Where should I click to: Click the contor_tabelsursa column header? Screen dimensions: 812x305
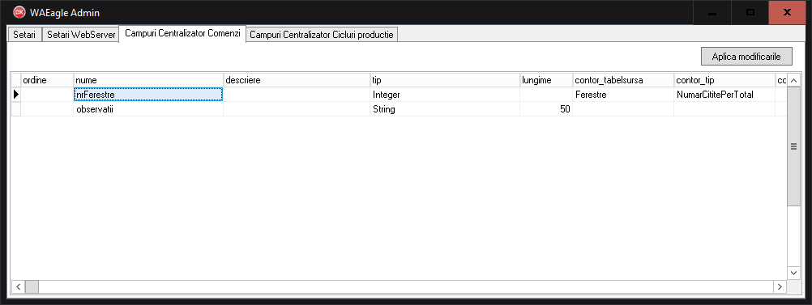[623, 80]
